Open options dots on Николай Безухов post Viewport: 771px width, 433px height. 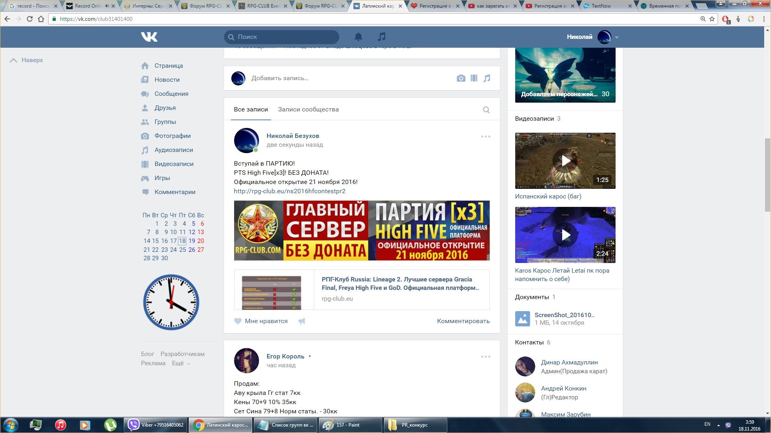pyautogui.click(x=485, y=137)
